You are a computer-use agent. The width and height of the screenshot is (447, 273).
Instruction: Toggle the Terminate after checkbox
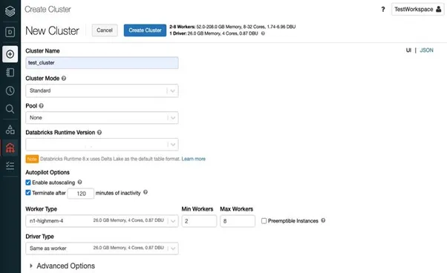28,193
